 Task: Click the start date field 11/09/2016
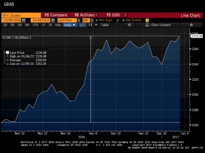[11, 20]
